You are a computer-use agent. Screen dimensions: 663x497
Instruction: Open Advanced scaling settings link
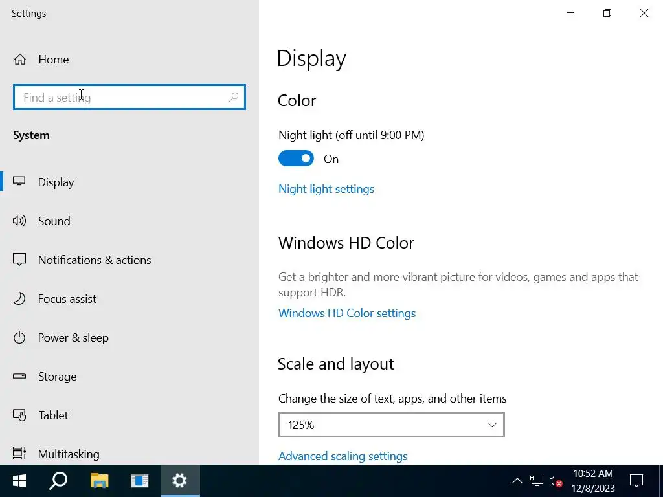pyautogui.click(x=343, y=456)
